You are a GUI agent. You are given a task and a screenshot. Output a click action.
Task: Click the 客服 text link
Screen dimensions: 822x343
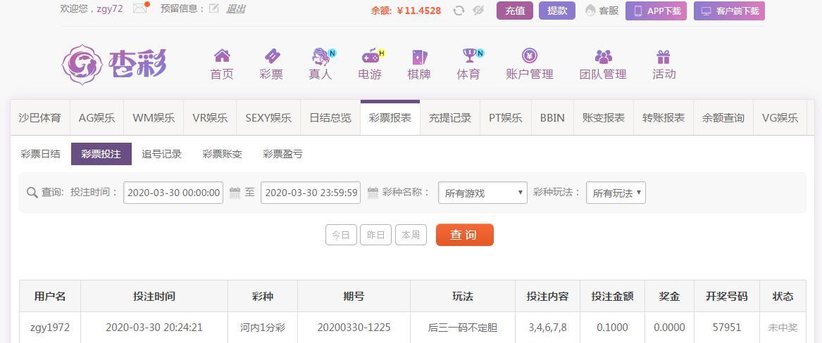(609, 11)
